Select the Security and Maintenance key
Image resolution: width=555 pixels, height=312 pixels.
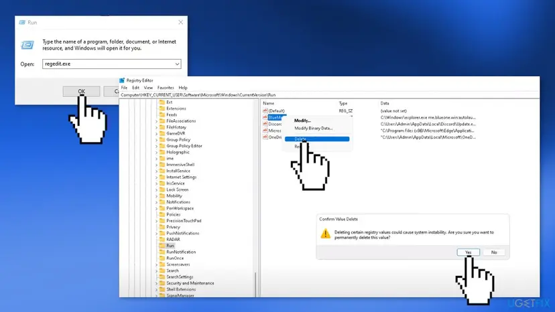pyautogui.click(x=190, y=283)
